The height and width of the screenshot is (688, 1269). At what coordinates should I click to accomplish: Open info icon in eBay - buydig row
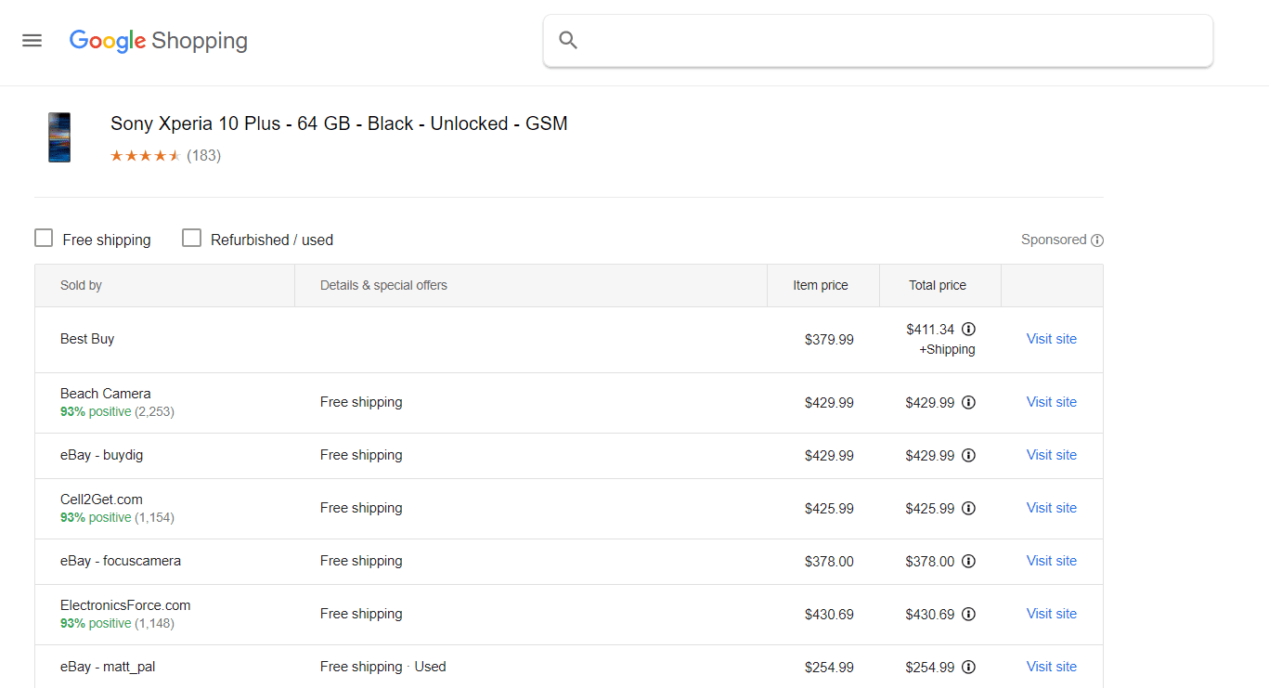pos(968,456)
